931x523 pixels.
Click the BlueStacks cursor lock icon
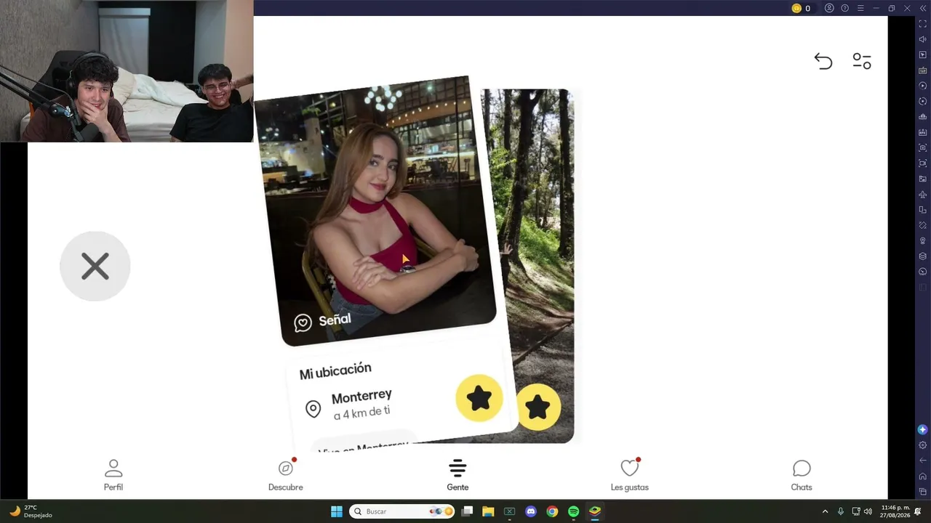click(923, 55)
